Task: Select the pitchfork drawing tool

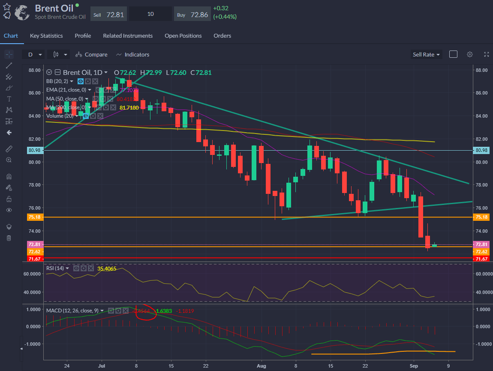Action: pyautogui.click(x=9, y=77)
